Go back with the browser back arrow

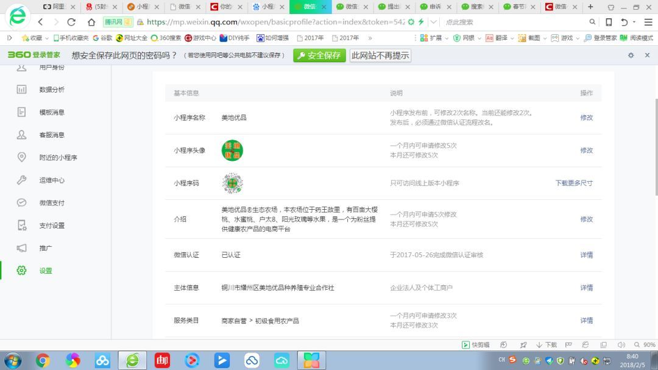pyautogui.click(x=40, y=22)
